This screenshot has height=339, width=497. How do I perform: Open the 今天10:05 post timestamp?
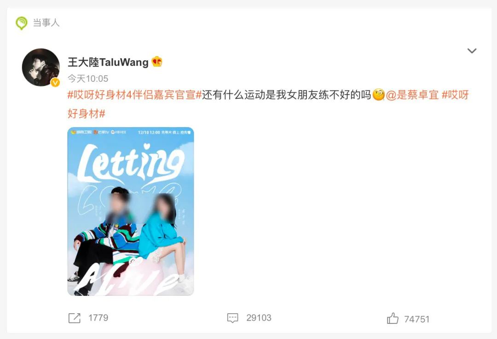click(88, 79)
